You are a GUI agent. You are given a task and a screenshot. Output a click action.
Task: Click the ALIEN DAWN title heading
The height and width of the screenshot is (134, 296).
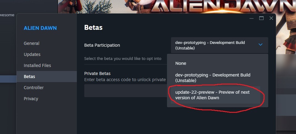coord(40,28)
